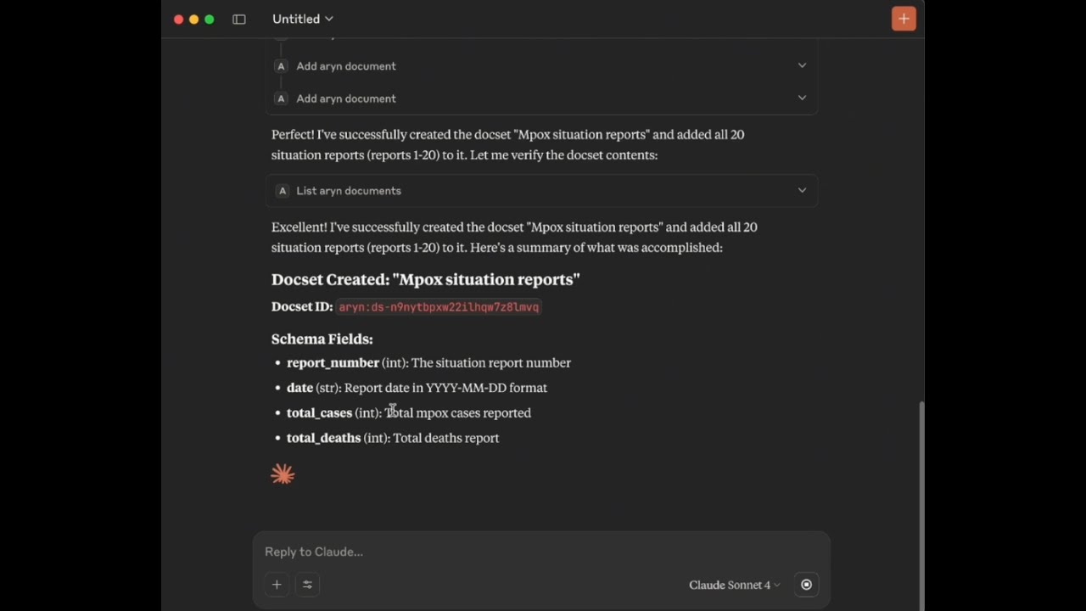
Task: Open search and tools settings icon
Action: [x=307, y=585]
